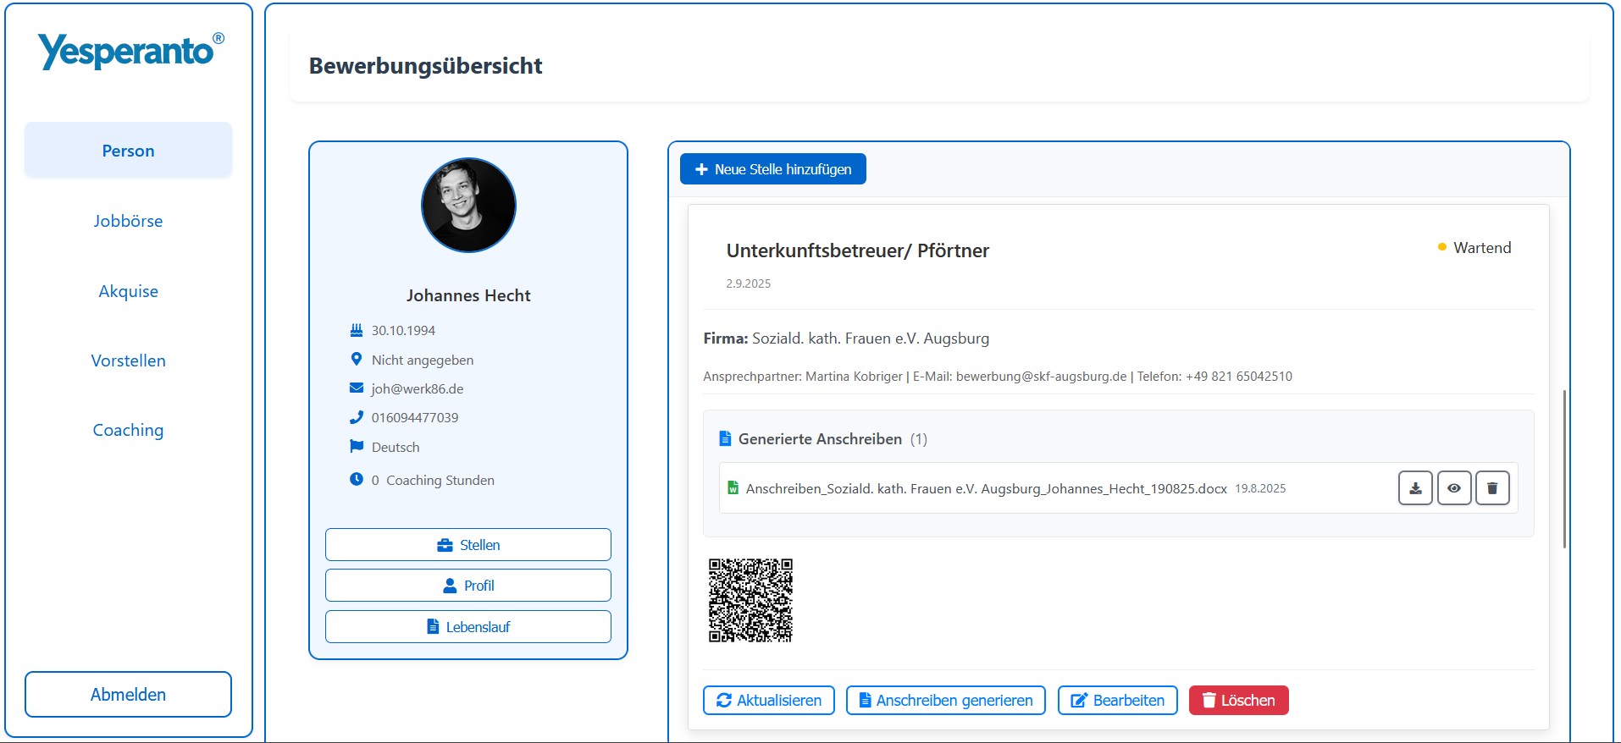
Task: Open the Jobbörse menu item
Action: click(x=128, y=221)
